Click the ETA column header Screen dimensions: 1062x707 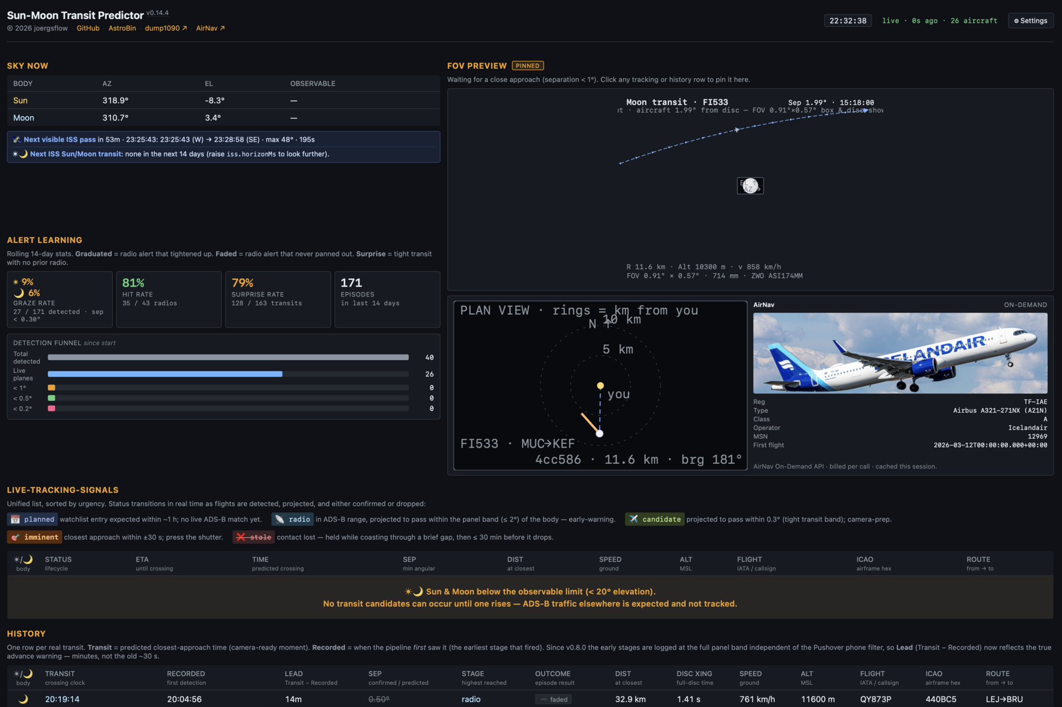coord(154,563)
